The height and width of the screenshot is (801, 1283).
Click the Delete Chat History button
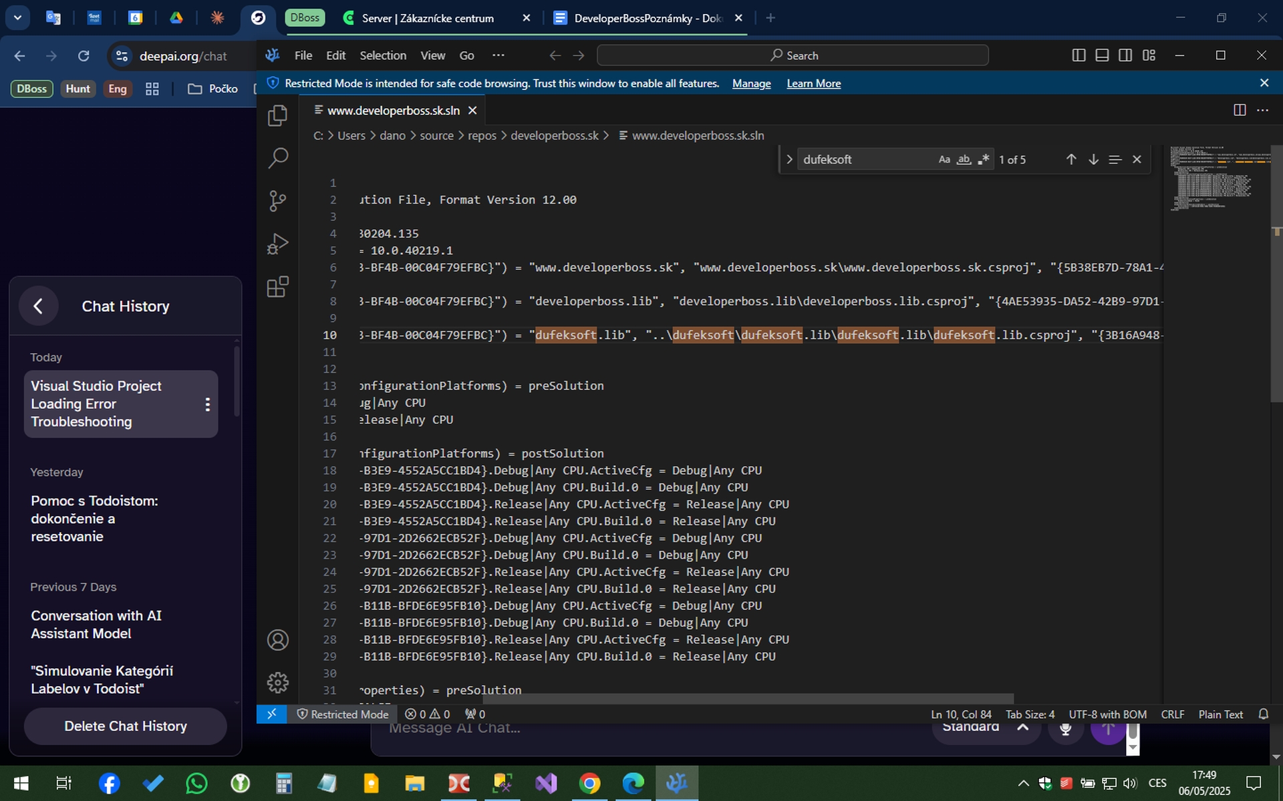[125, 726]
